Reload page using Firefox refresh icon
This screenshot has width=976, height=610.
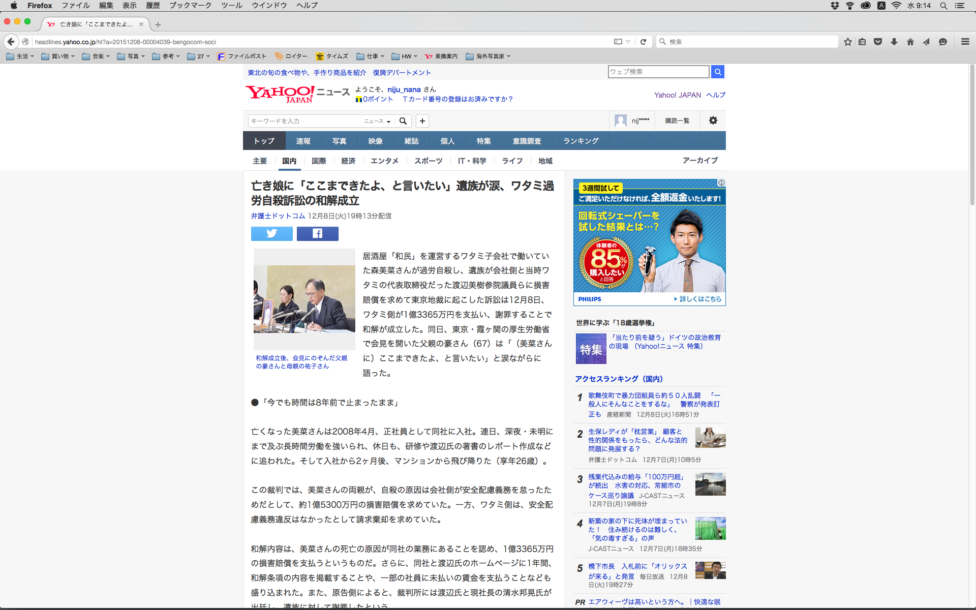click(x=643, y=42)
